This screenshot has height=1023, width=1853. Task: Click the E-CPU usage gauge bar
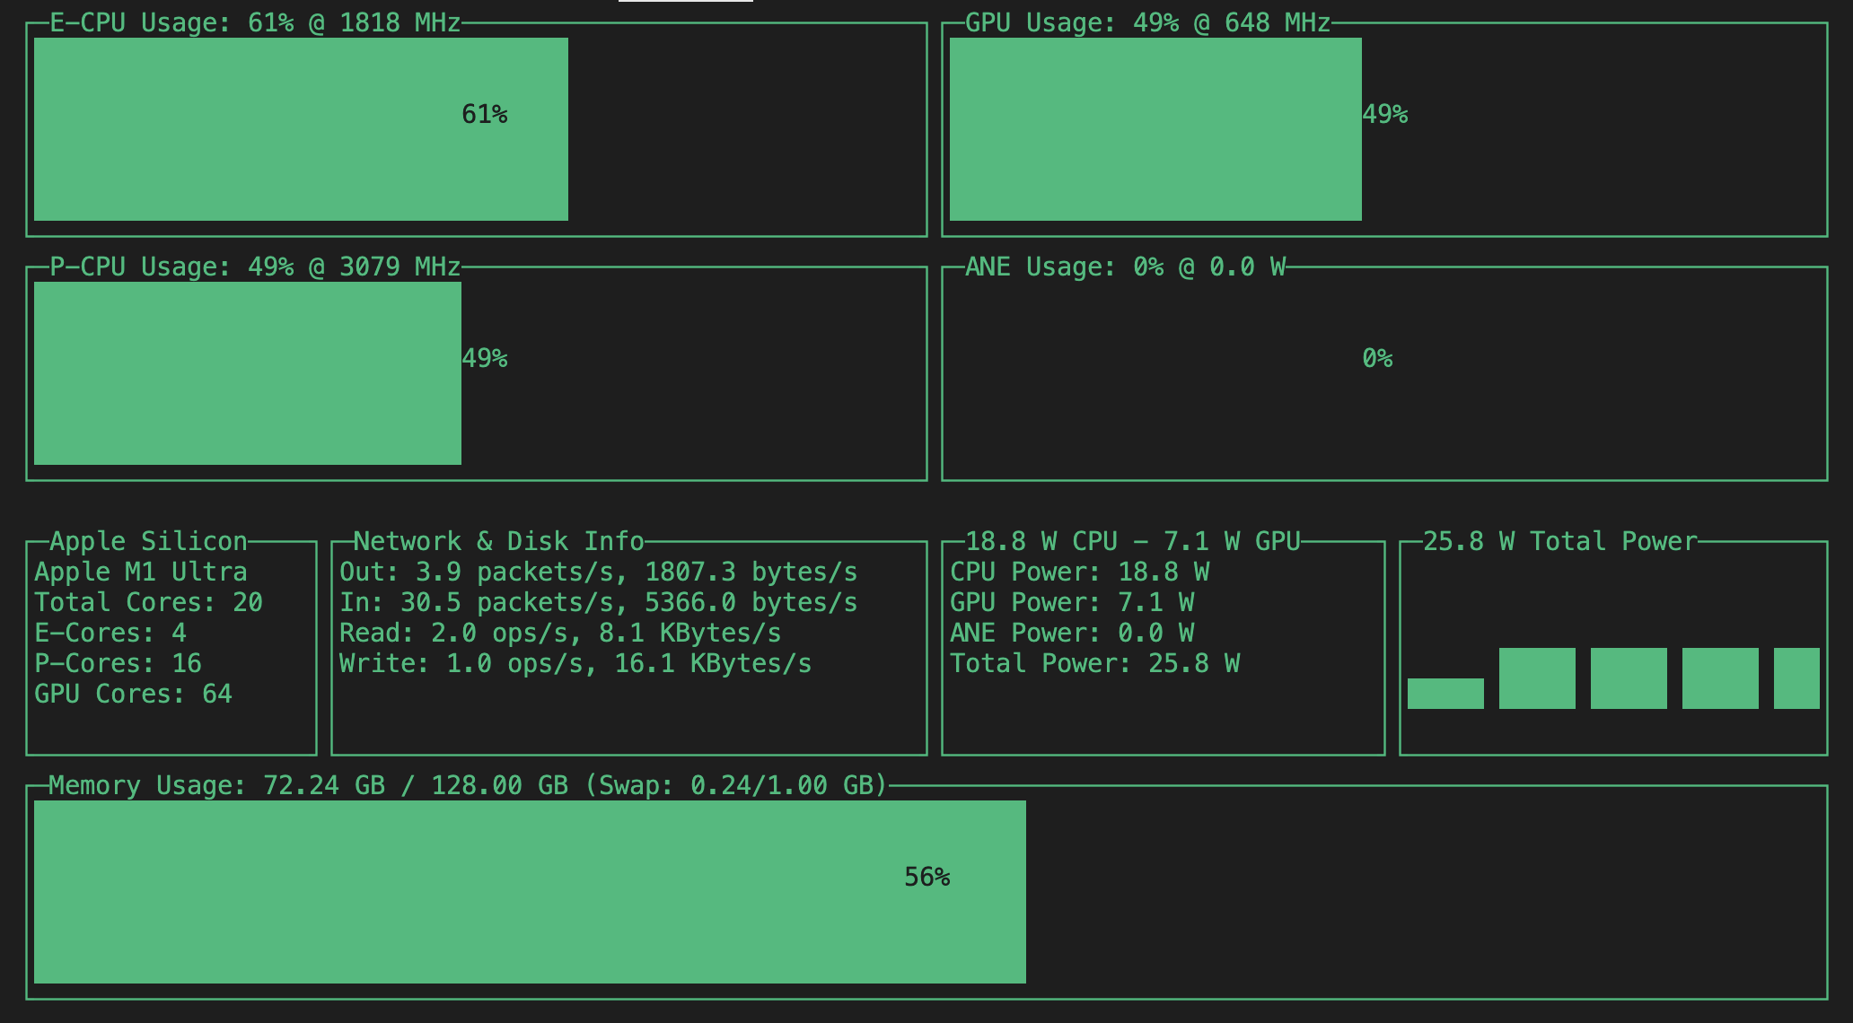click(301, 129)
